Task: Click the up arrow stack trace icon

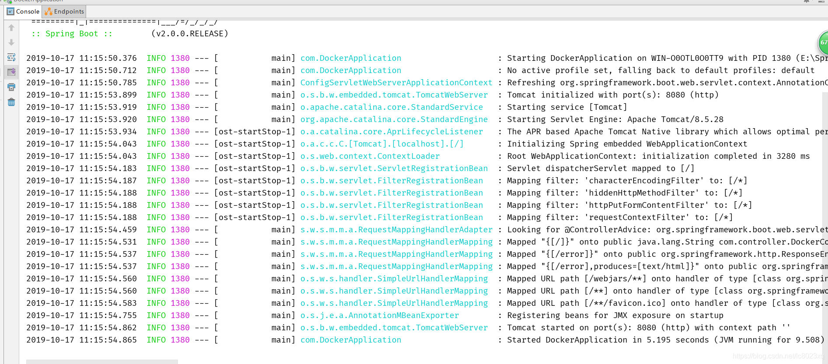Action: click(11, 28)
